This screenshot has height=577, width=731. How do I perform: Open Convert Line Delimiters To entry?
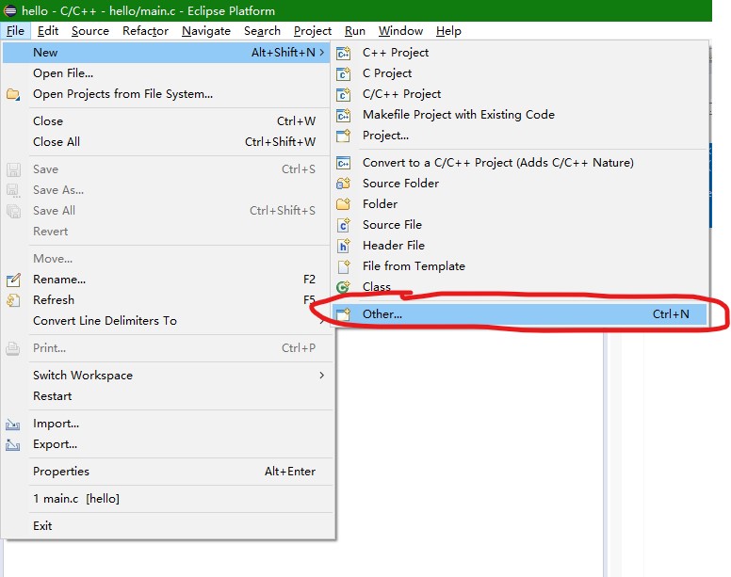(168, 321)
